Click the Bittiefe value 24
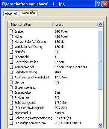Screen dimensions: 109x129 (56, 52)
